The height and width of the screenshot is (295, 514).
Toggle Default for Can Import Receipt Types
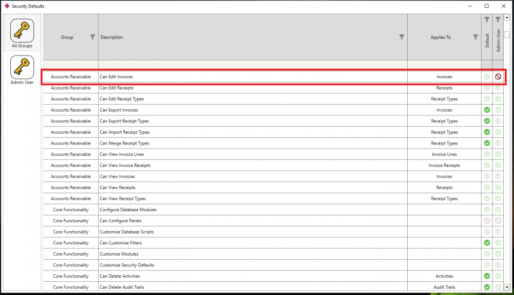[487, 132]
